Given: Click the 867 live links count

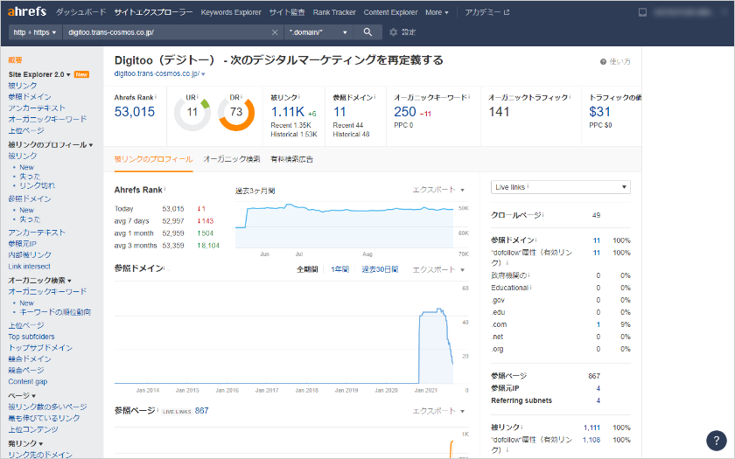Looking at the screenshot, I should point(201,411).
